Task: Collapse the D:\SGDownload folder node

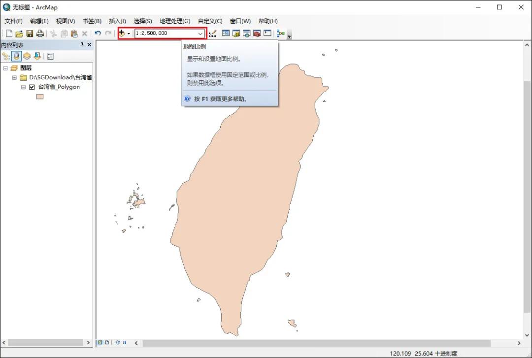Action: (14, 77)
